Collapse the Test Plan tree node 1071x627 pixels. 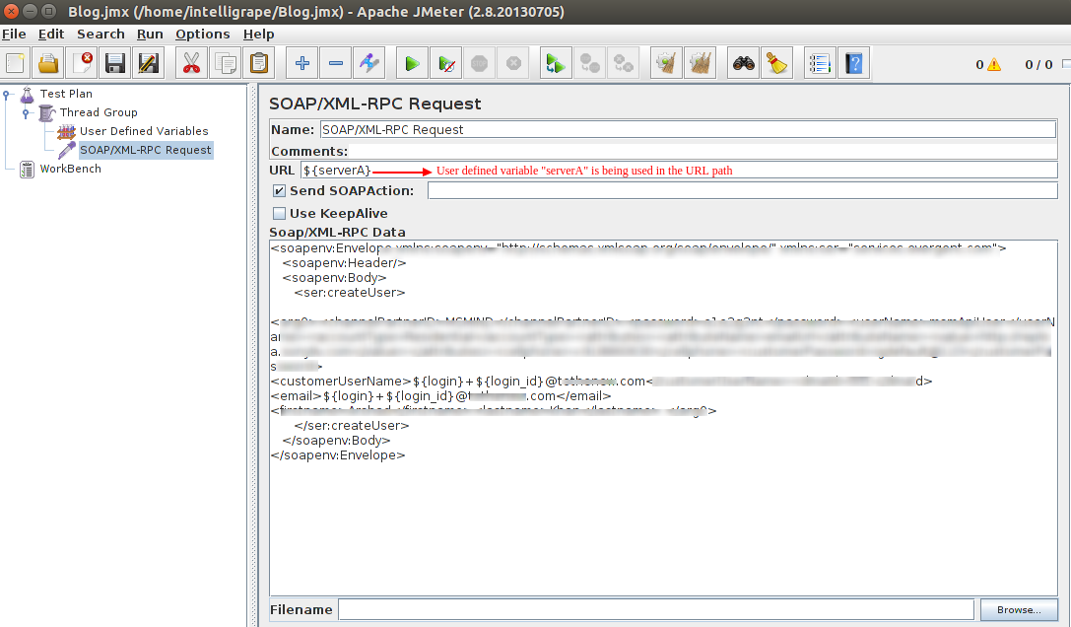pyautogui.click(x=7, y=95)
